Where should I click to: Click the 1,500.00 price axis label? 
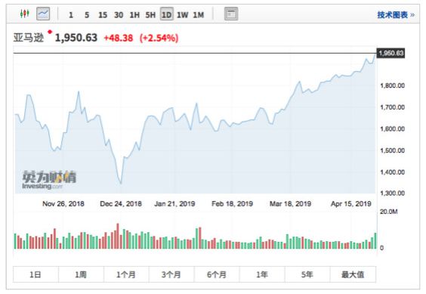tap(392, 150)
